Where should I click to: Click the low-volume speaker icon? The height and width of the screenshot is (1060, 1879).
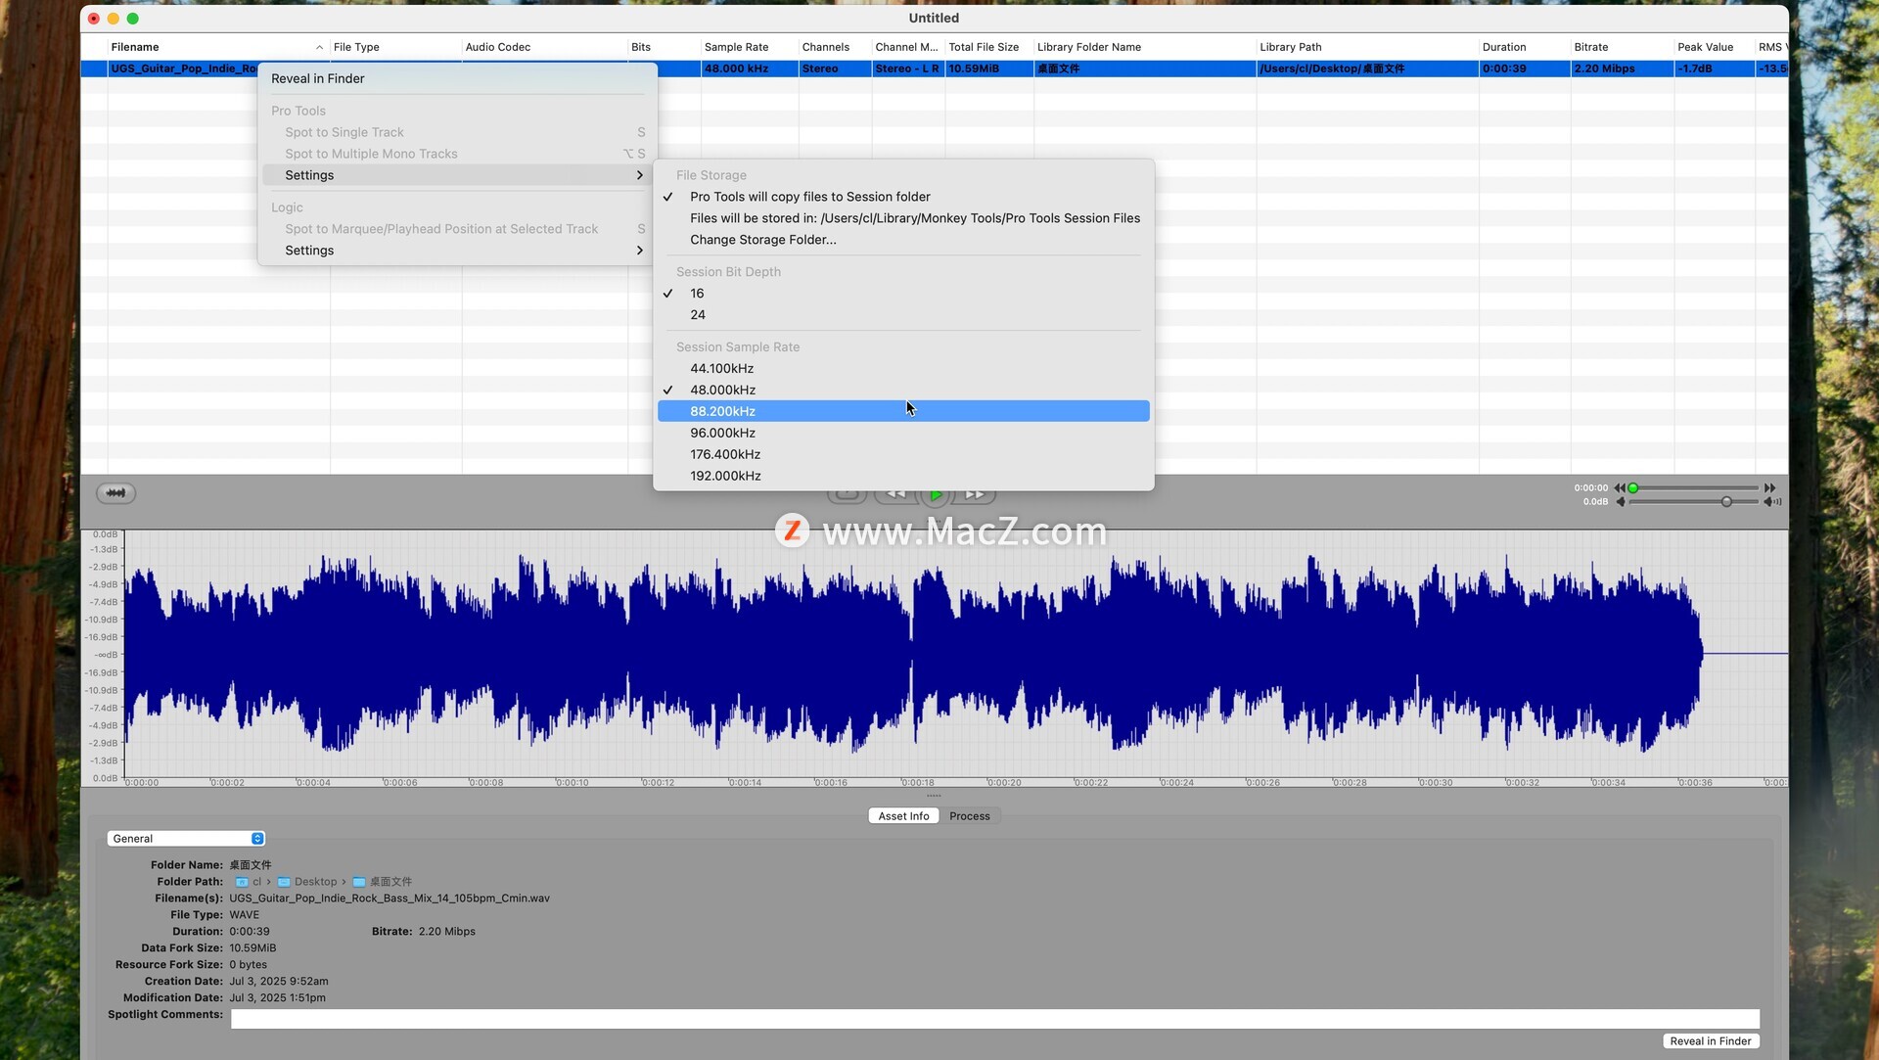coord(1620,502)
